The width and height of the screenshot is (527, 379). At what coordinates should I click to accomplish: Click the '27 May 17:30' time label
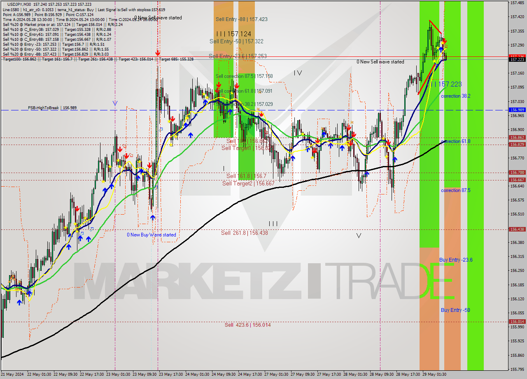(x=329, y=374)
